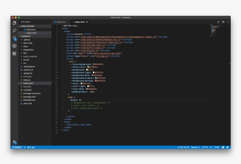This screenshot has width=241, height=164.
Task: Click the notifications bell in status bar
Action: coord(227,147)
